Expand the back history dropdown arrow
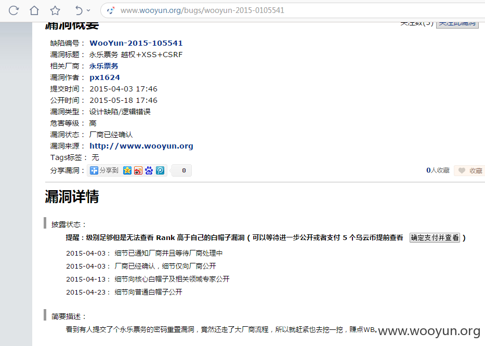Image resolution: width=485 pixels, height=346 pixels. point(88,10)
